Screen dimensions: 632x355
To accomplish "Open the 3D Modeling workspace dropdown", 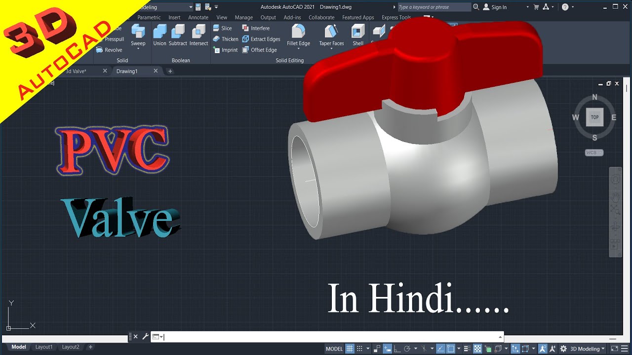I will (x=588, y=349).
